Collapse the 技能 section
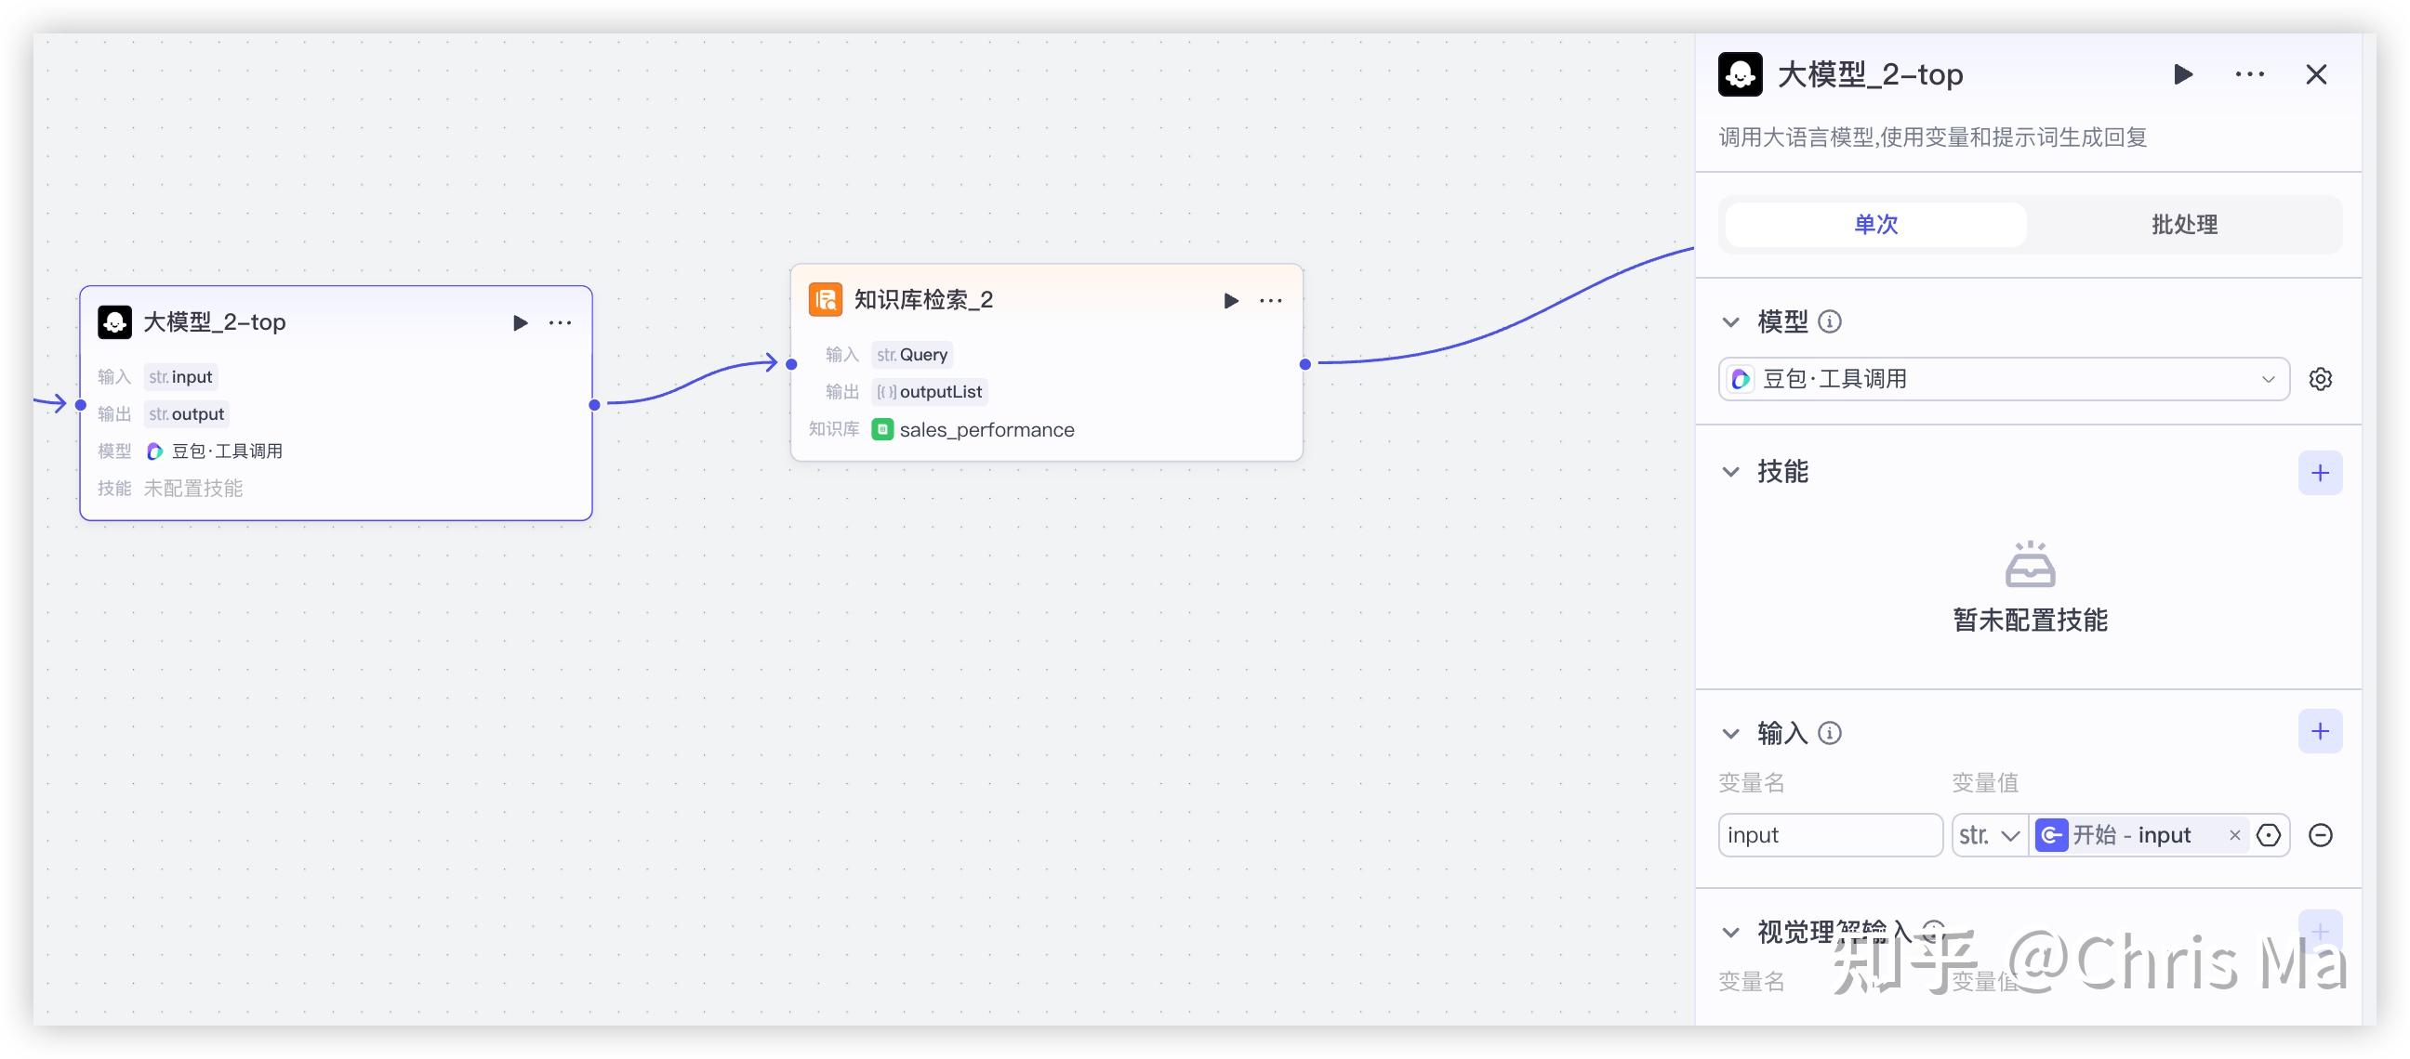 click(1730, 472)
